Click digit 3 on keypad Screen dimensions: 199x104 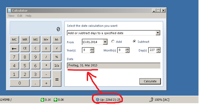point(36,74)
